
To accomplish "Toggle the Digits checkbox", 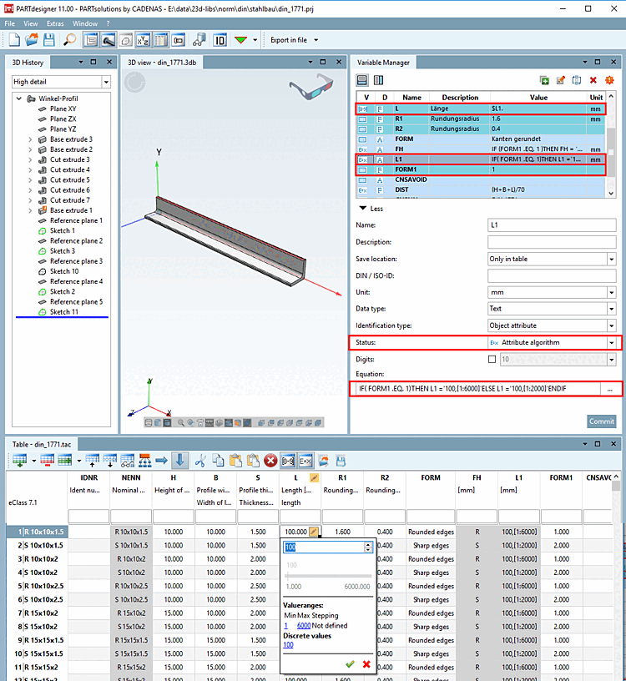I will tap(492, 359).
